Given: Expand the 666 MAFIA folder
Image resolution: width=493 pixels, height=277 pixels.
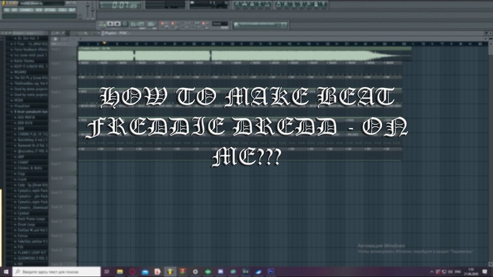Looking at the screenshot, I should [25, 118].
